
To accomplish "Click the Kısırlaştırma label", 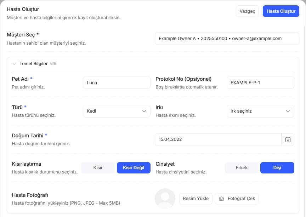I will (26, 164).
